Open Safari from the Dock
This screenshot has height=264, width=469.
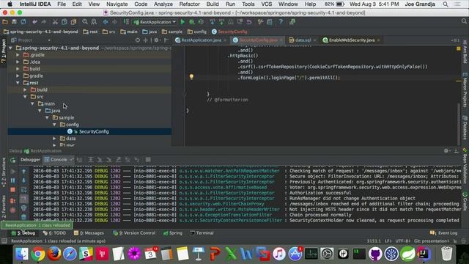click(70, 254)
